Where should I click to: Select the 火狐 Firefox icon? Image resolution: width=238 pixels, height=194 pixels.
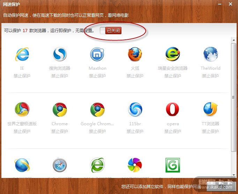(135, 54)
